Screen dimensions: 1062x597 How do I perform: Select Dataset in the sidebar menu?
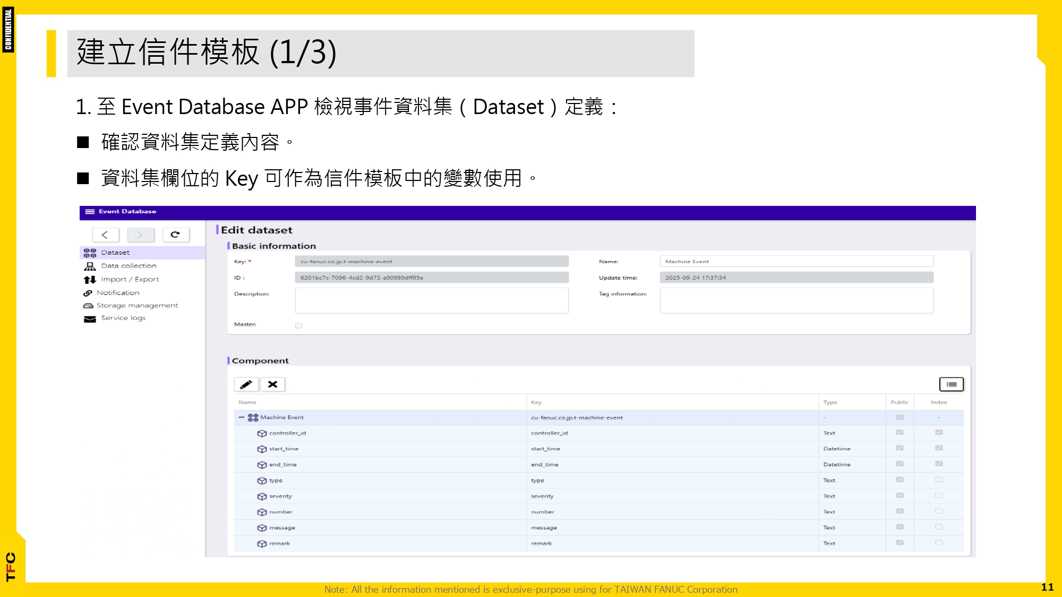(114, 252)
